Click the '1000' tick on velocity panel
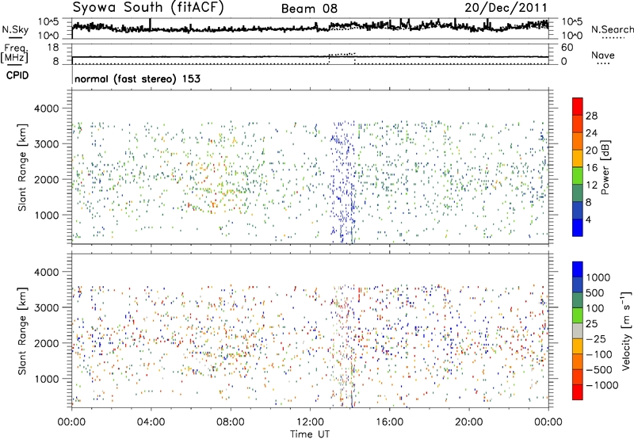Screen dimensions: 634x439 [47, 379]
